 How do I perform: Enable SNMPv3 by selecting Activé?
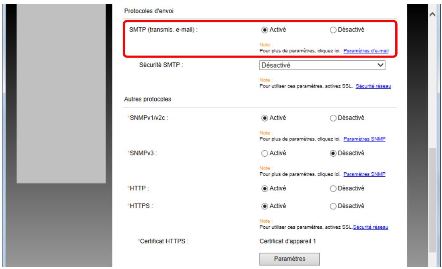(265, 153)
